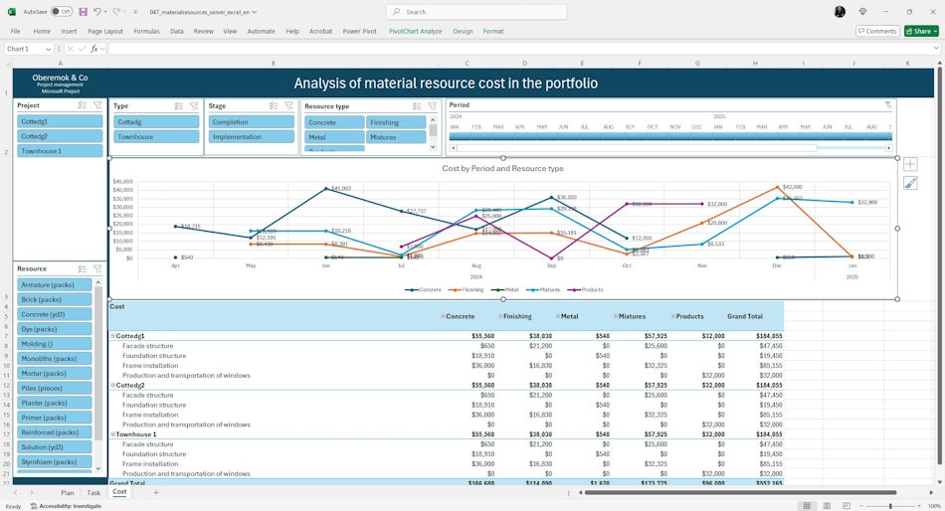Screen dimensions: 945x511
Task: Collapse the Cottedg1 row group
Action: (112, 336)
